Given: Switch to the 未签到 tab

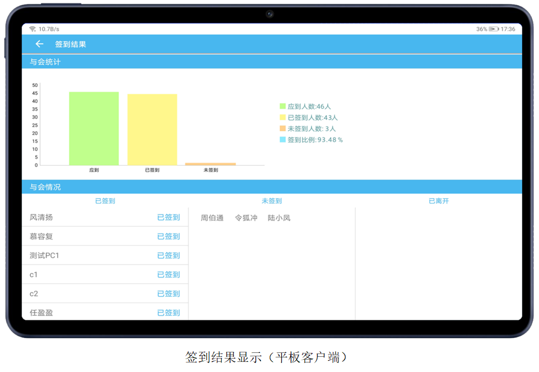Looking at the screenshot, I should point(272,200).
